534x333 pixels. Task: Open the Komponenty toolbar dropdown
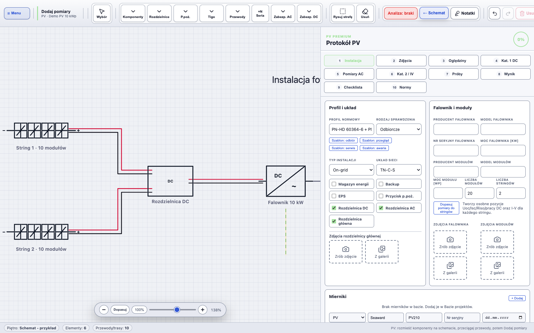point(133,13)
